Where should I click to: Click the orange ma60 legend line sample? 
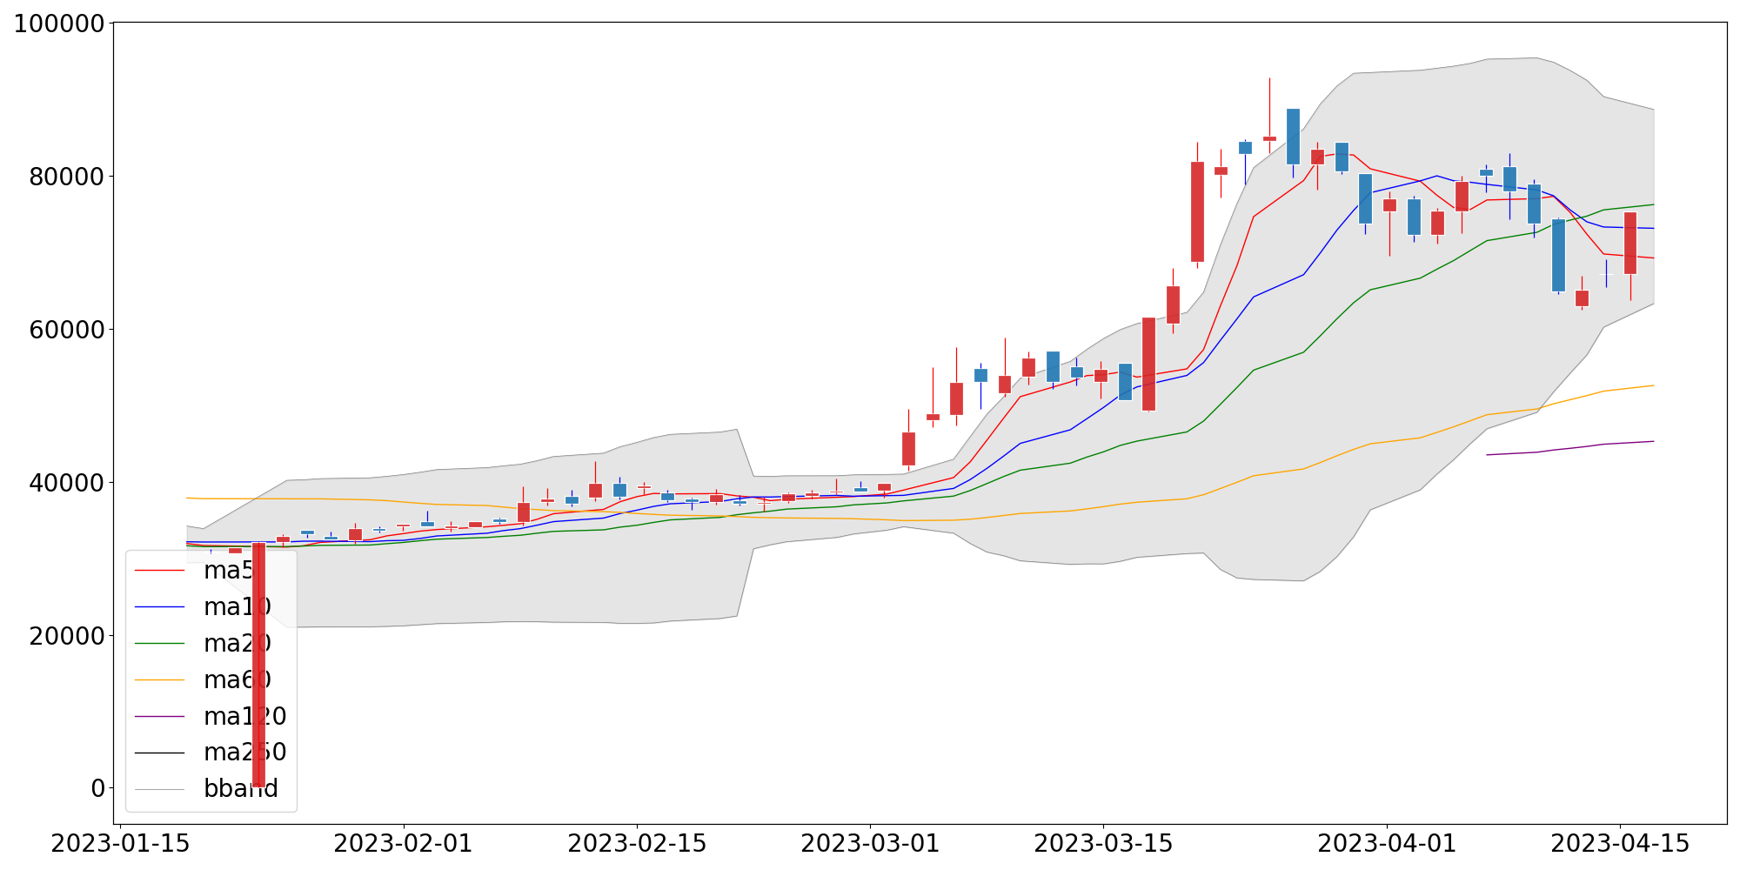160,680
